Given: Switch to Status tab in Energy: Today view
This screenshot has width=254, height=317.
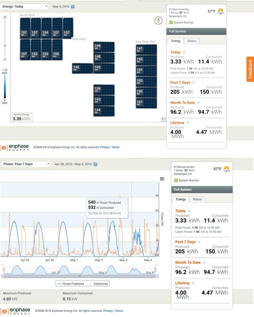Looking at the screenshot, I should point(192,41).
